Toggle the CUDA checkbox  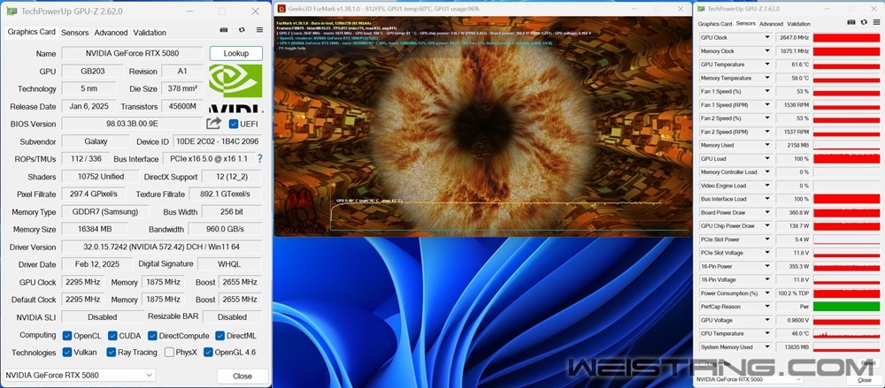click(x=112, y=336)
